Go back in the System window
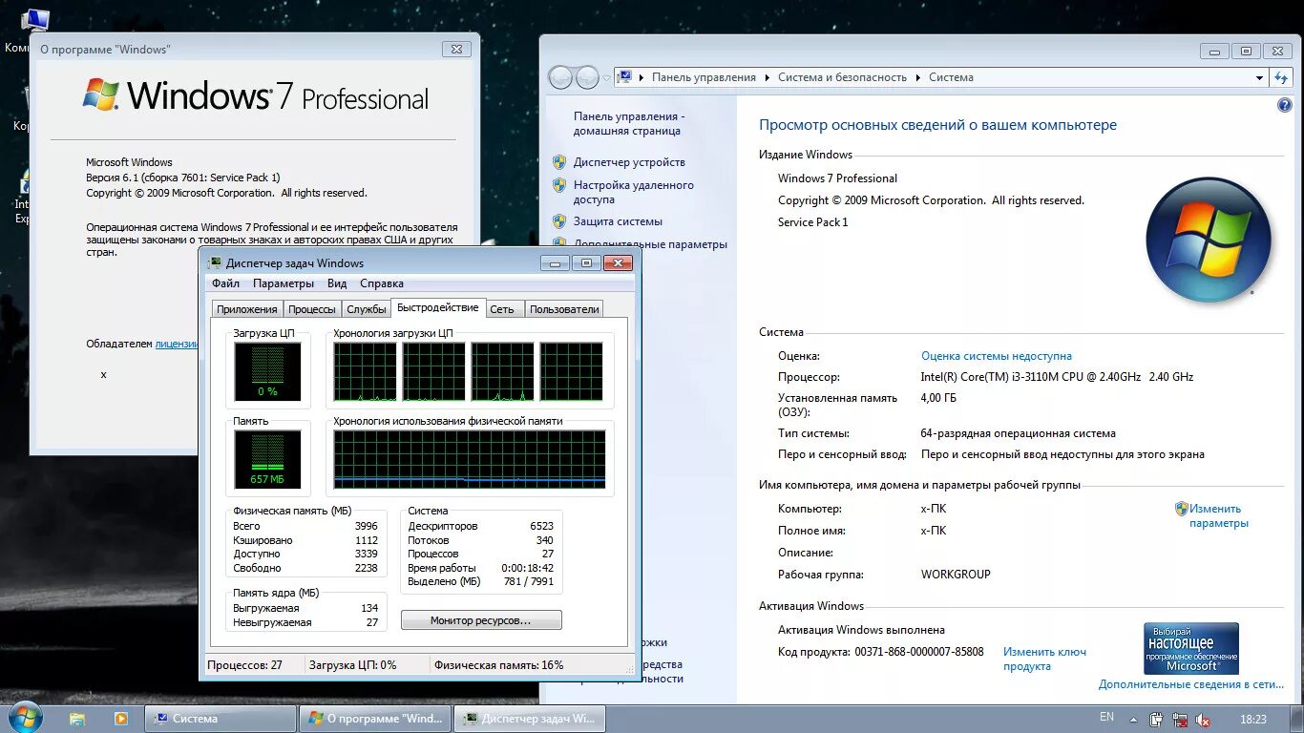Image resolution: width=1304 pixels, height=733 pixels. tap(560, 77)
